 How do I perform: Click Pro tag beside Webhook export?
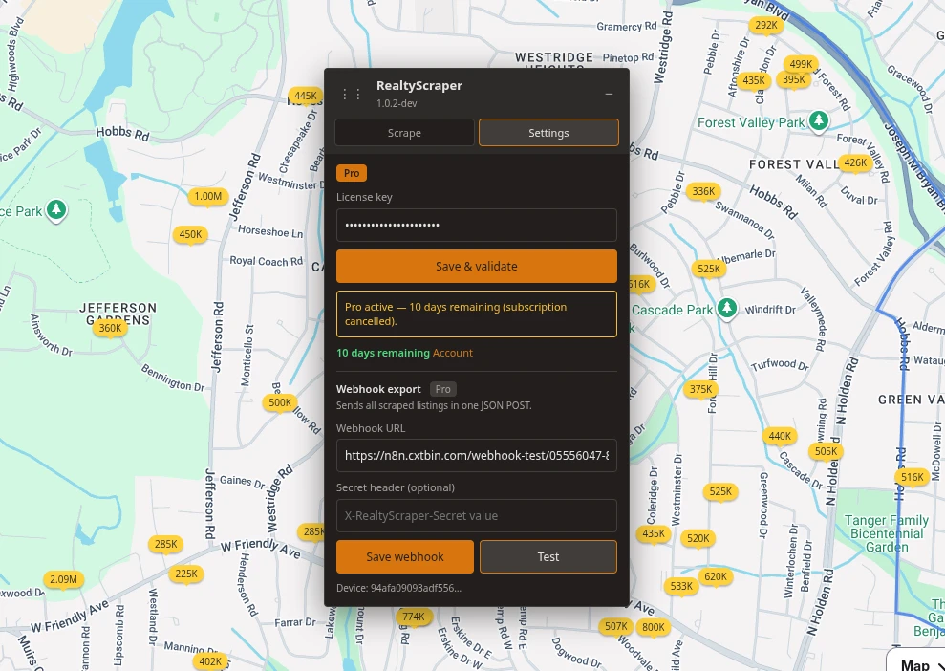pos(443,389)
